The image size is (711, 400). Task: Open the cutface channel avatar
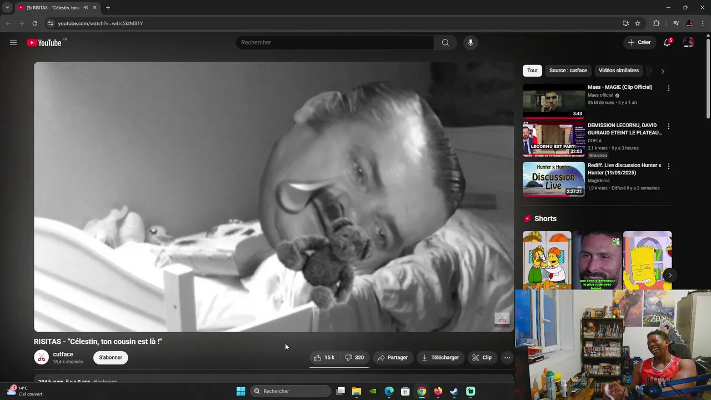pyautogui.click(x=42, y=357)
